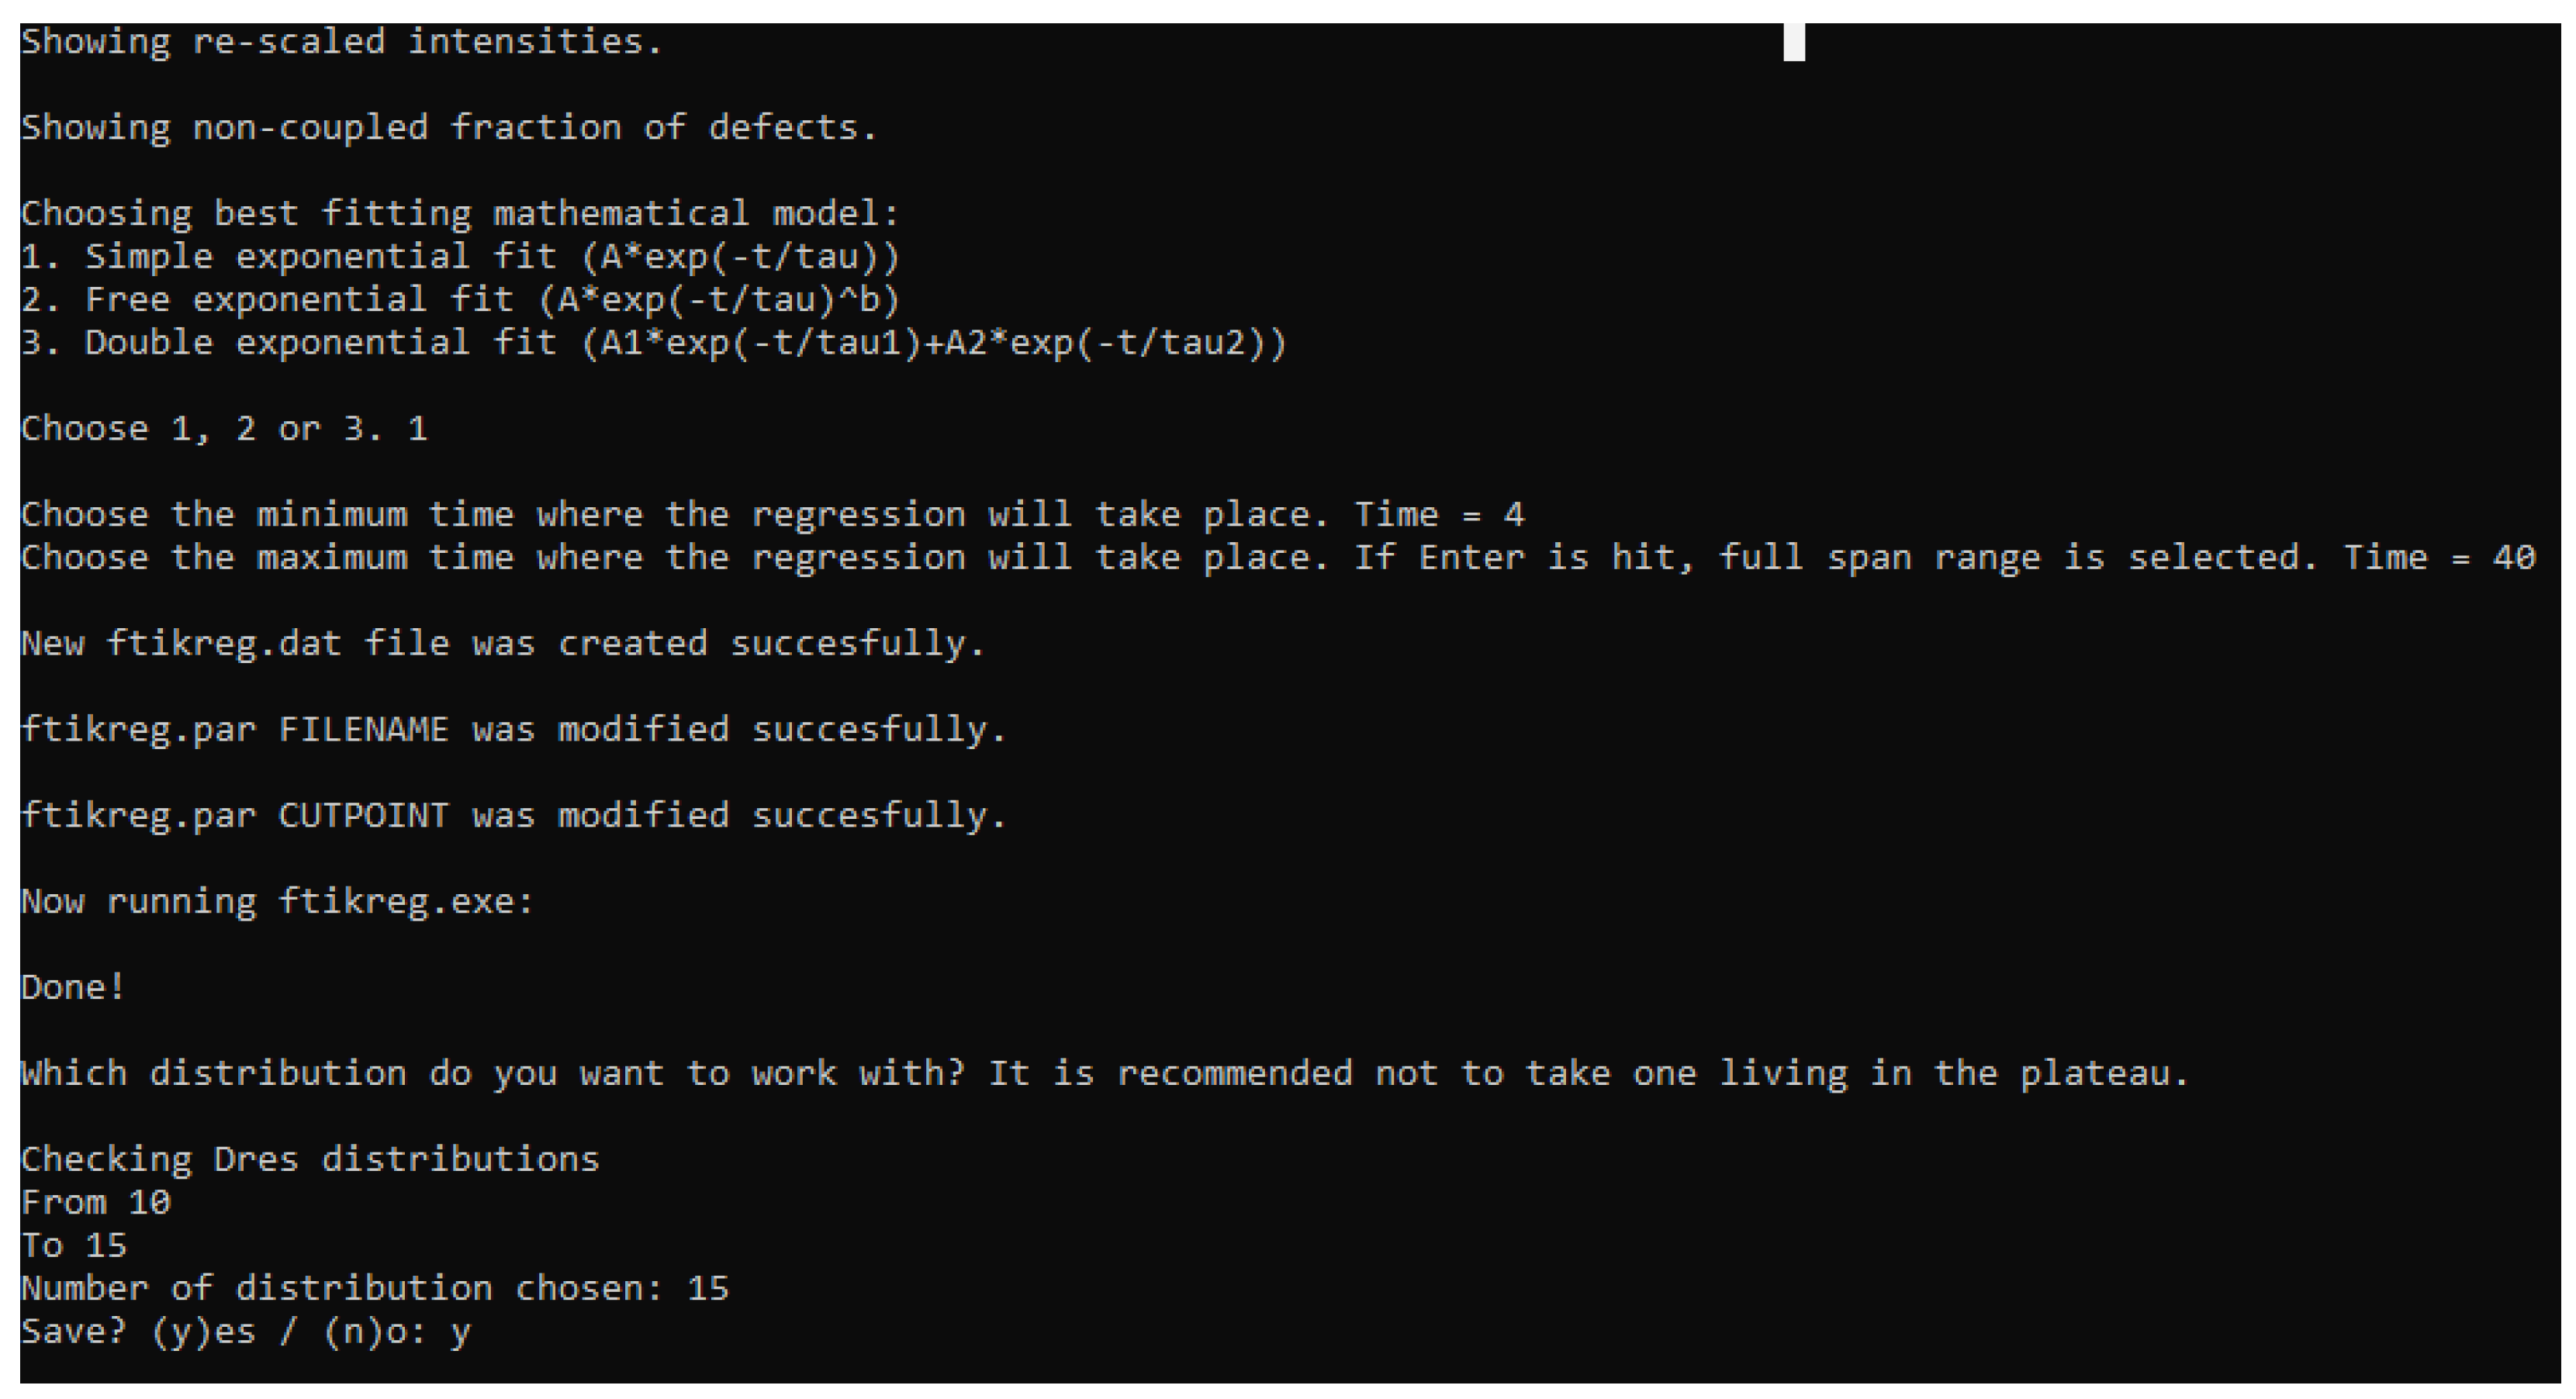Click the 'ftikreg.par FILENAME was modified' line
The image size is (2576, 1399).
pos(513,729)
